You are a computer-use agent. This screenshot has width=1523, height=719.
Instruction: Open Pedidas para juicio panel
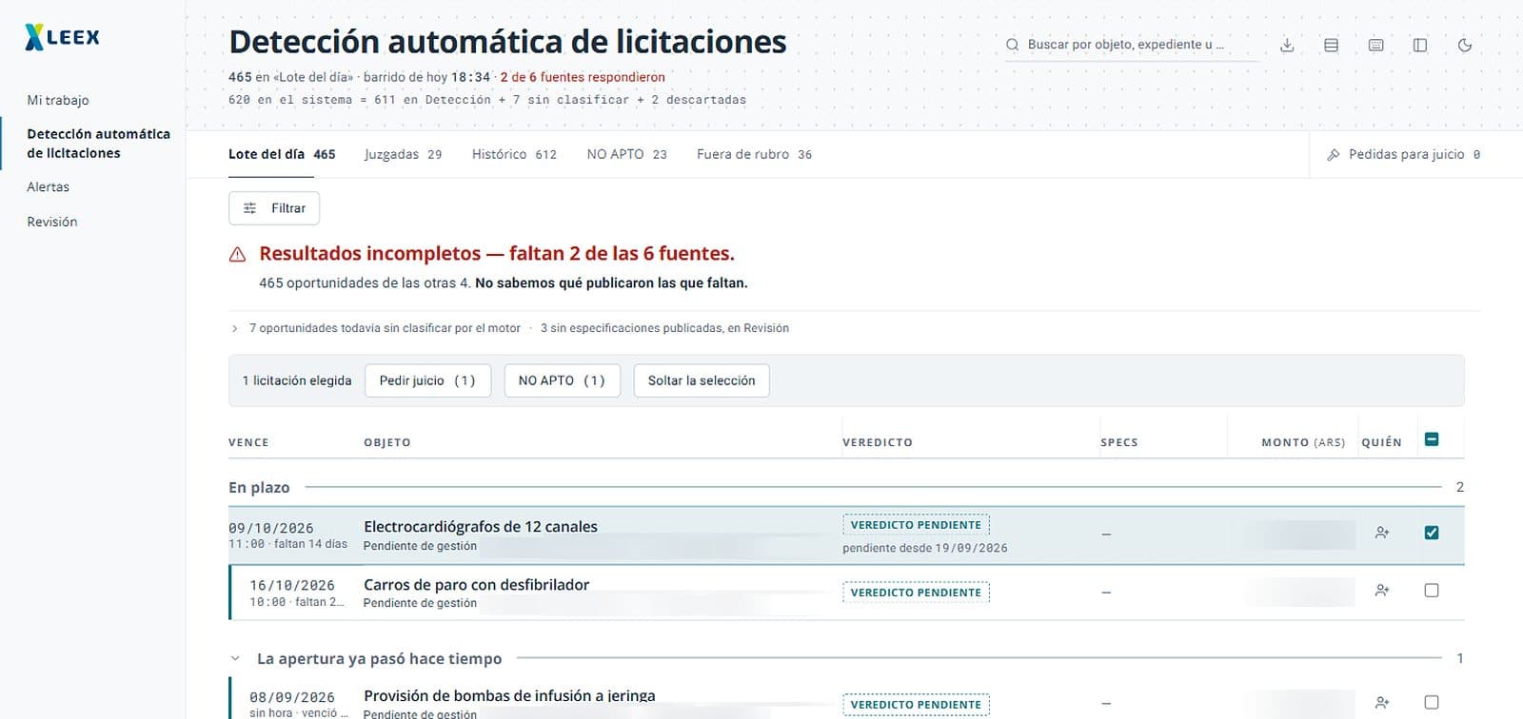[x=1404, y=154]
